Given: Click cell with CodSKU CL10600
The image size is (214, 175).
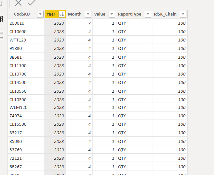Looking at the screenshot, I should [26, 31].
